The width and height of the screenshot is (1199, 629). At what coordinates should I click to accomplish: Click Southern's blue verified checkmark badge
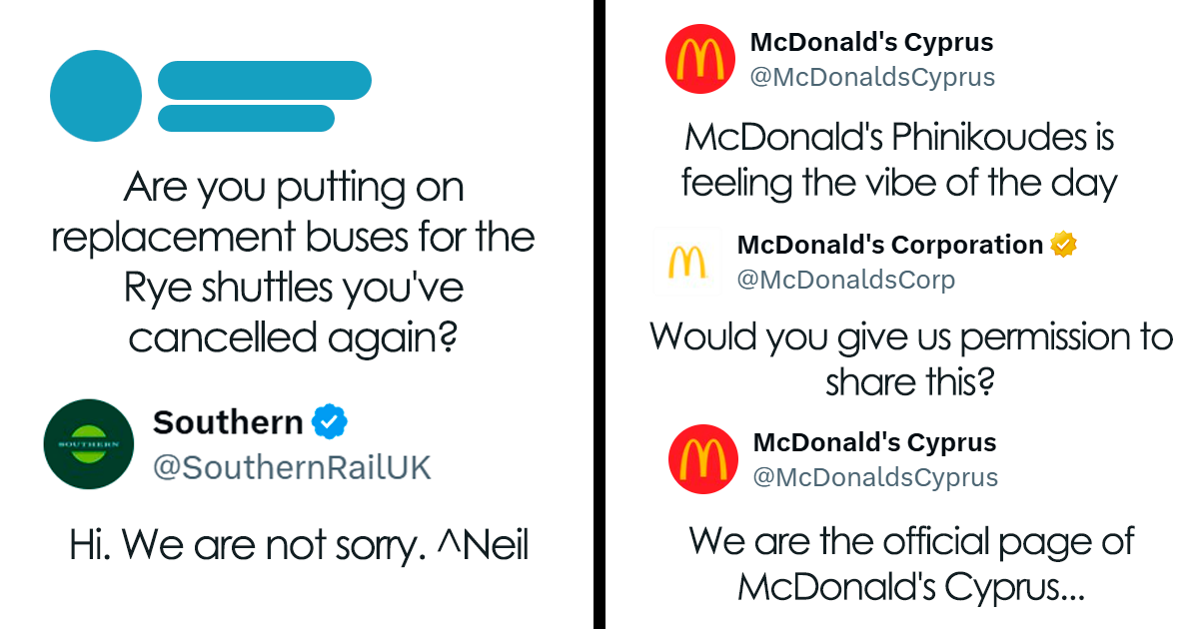[329, 422]
